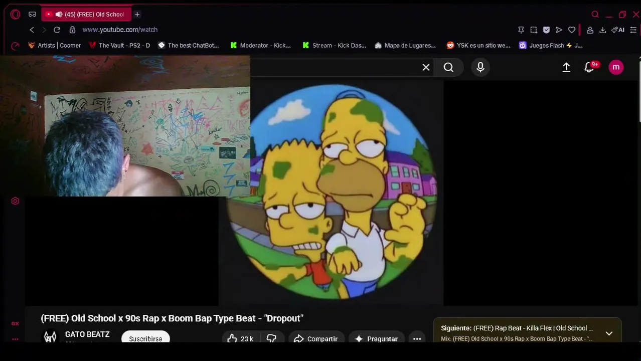Open the 'Mapa de Lugares...' bookmark
The height and width of the screenshot is (361, 641).
(x=405, y=46)
